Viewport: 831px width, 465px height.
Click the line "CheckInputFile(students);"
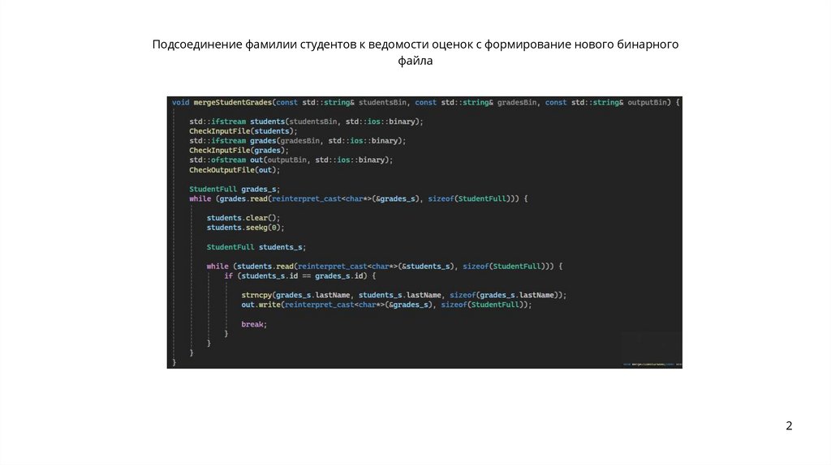click(x=243, y=131)
